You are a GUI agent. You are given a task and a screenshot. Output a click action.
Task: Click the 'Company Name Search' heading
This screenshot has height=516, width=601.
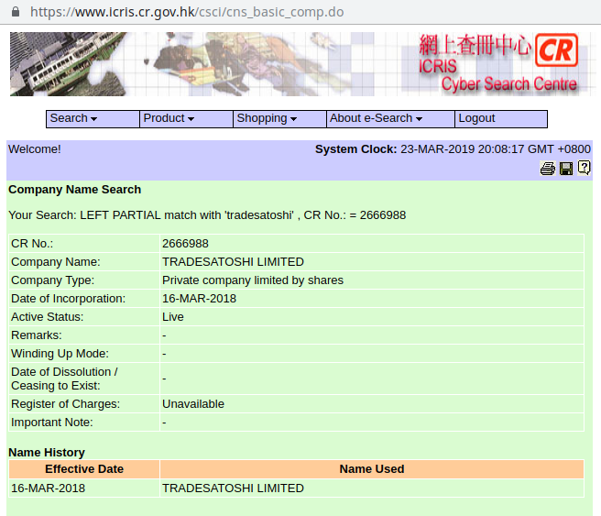(x=75, y=190)
